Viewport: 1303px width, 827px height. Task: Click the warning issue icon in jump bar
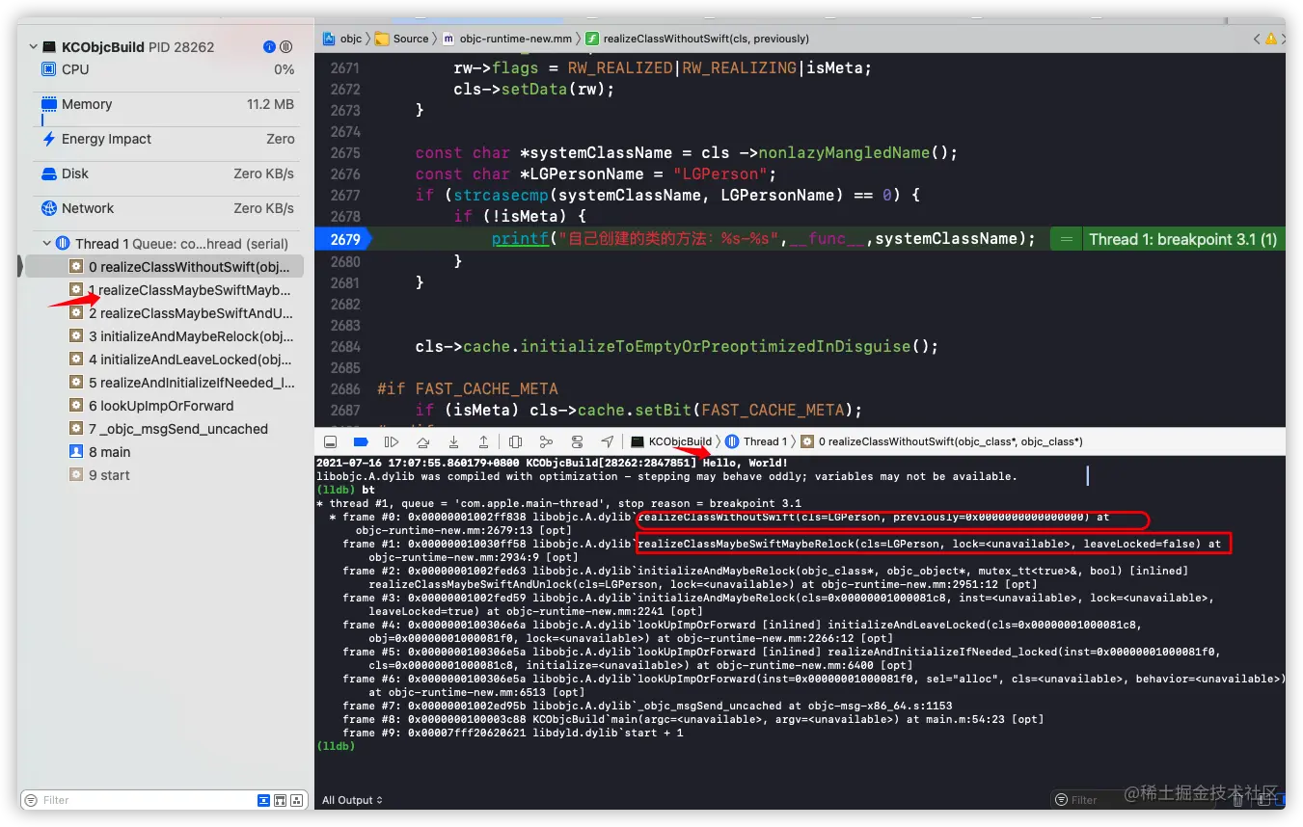(x=1271, y=39)
